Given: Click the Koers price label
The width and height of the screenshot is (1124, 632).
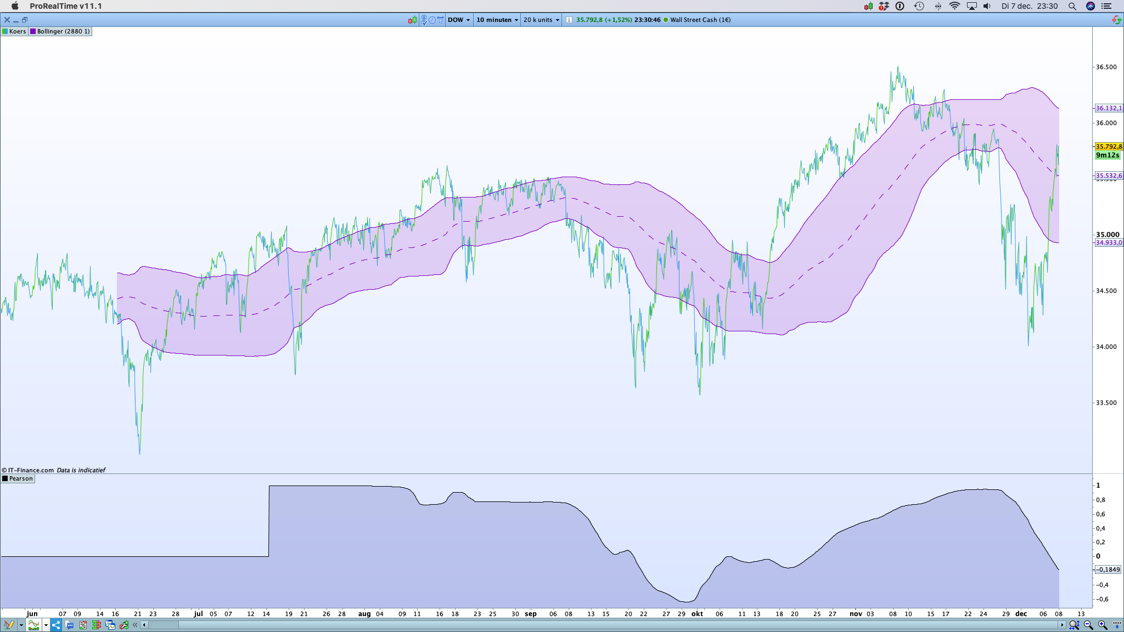Looking at the screenshot, I should (14, 31).
